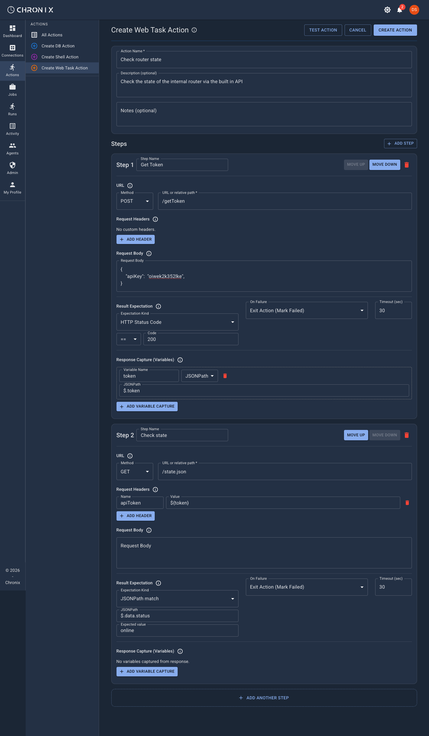Click ADD STEP button
This screenshot has width=429, height=736.
[x=401, y=143]
